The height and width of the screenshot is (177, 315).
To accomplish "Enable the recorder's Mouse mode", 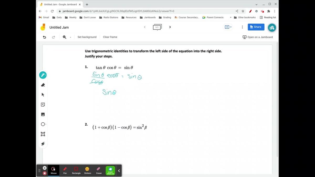I will point(54,170).
